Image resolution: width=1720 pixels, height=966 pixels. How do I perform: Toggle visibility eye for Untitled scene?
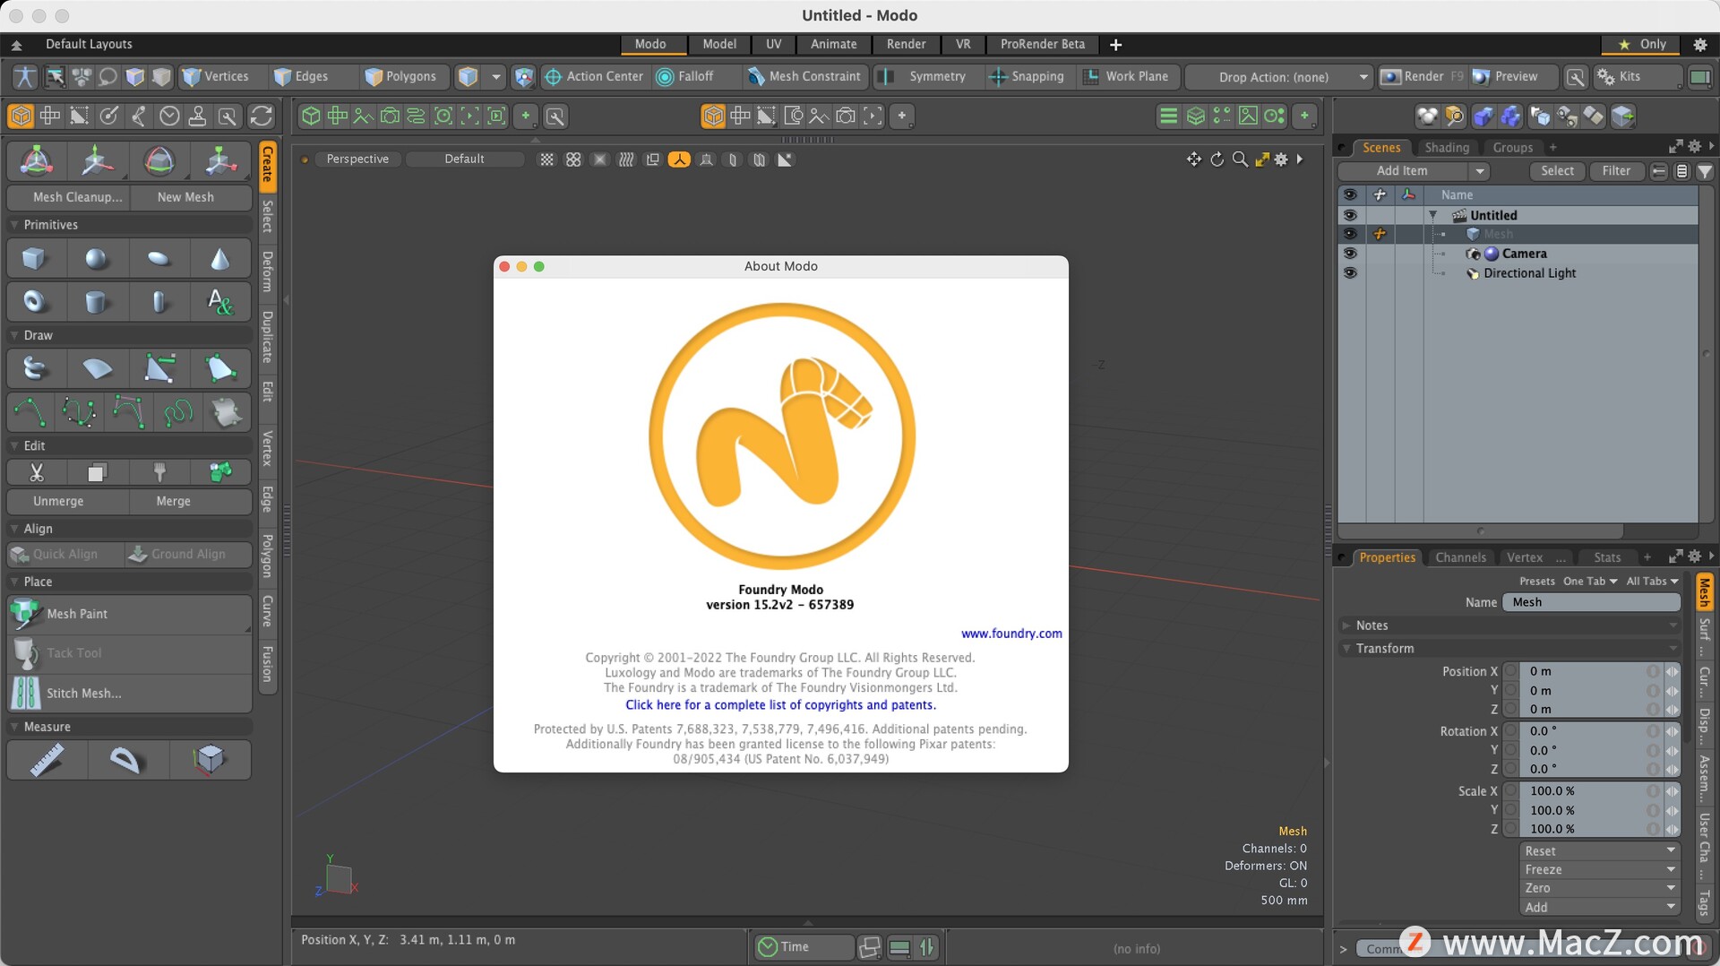pos(1350,215)
